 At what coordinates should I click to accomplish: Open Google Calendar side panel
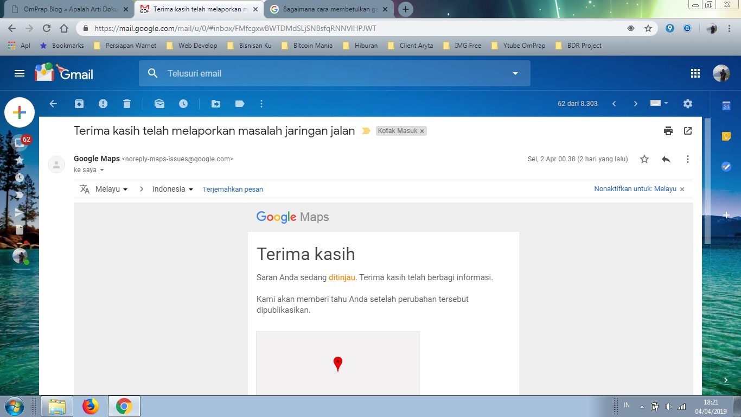tap(726, 106)
